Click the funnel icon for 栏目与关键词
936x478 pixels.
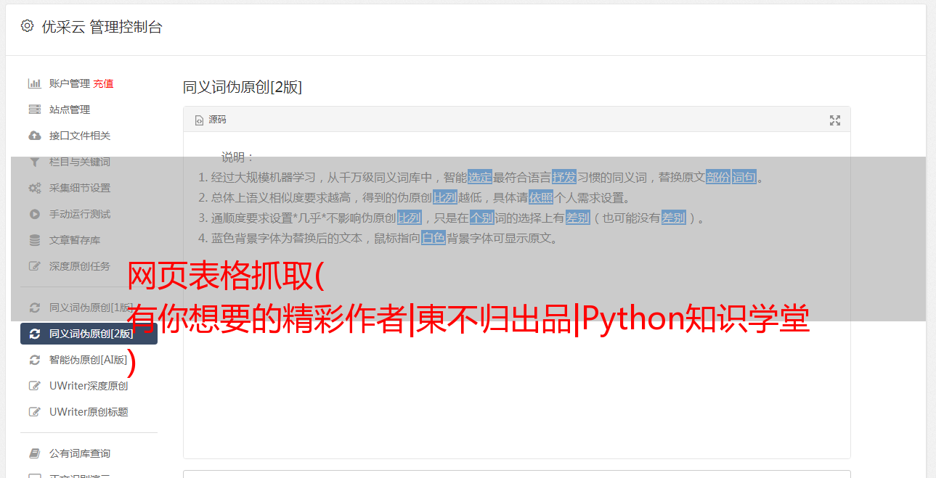[34, 162]
